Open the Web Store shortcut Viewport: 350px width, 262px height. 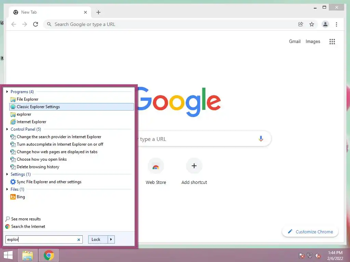tap(156, 172)
